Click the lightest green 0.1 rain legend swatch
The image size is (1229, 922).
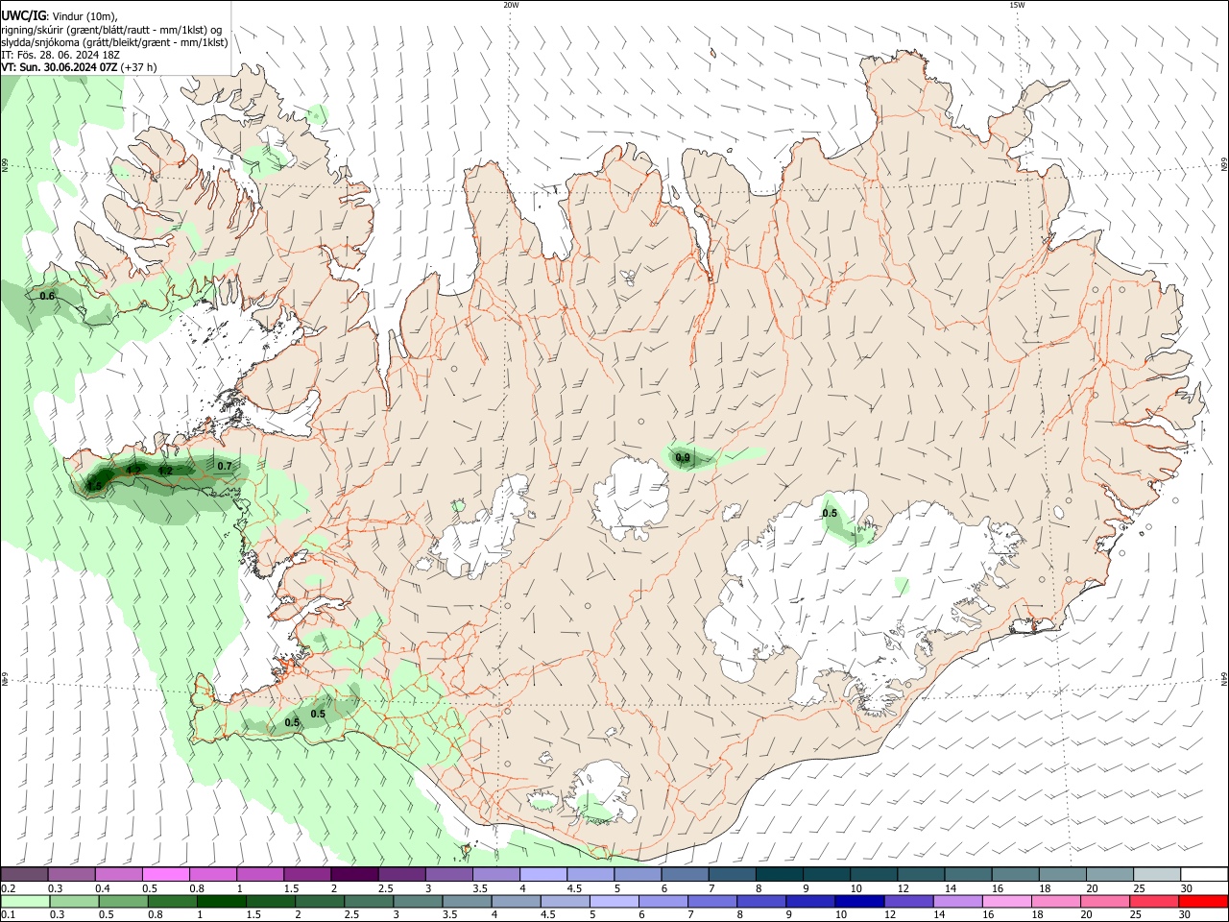tap(24, 901)
